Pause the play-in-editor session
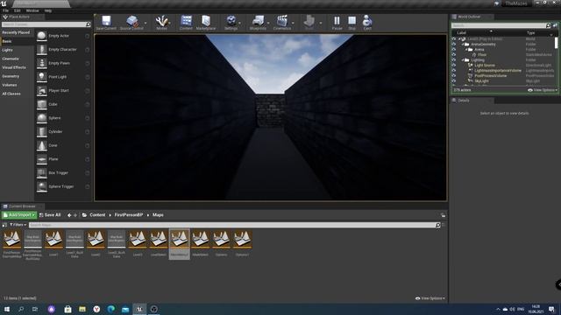The width and height of the screenshot is (561, 315). [337, 22]
